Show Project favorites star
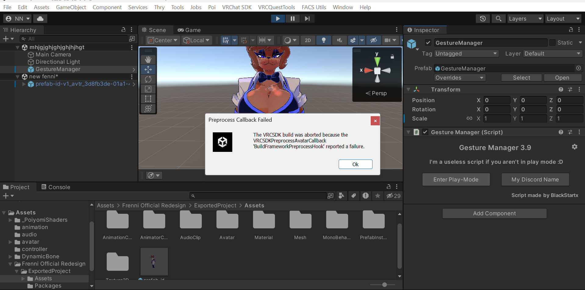This screenshot has width=585, height=290. [x=378, y=196]
